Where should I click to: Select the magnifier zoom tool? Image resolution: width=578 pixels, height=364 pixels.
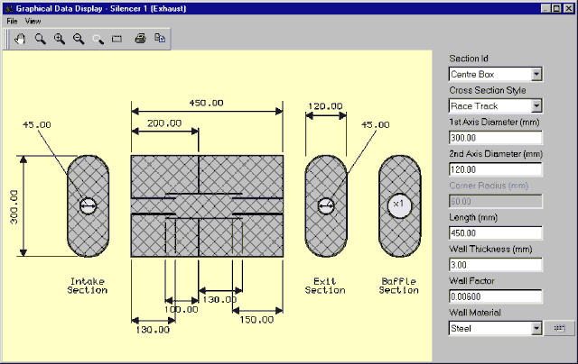pos(40,39)
